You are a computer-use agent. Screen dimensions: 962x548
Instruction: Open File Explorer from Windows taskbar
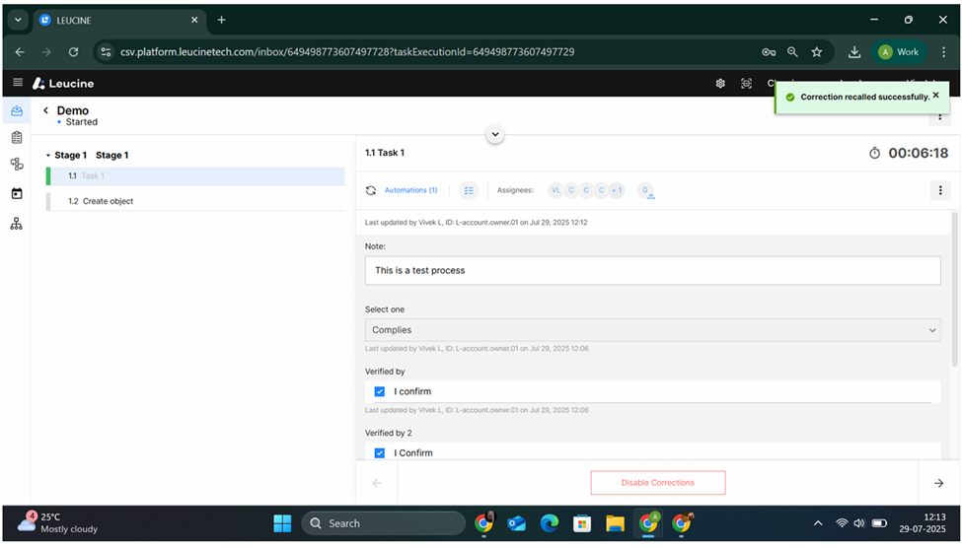click(x=615, y=523)
